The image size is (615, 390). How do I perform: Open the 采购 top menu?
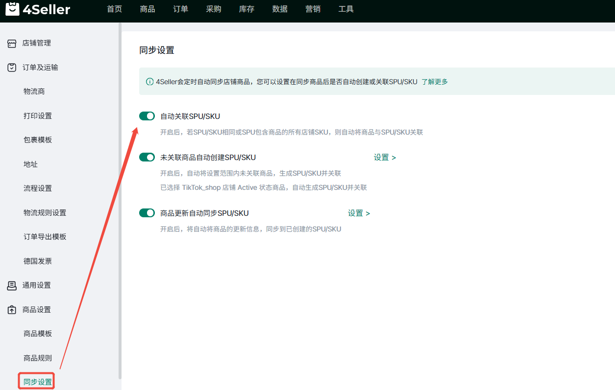click(214, 9)
